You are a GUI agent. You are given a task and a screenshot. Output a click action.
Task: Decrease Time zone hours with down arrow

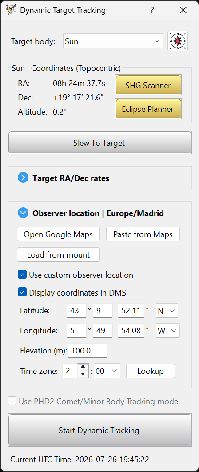pyautogui.click(x=83, y=374)
